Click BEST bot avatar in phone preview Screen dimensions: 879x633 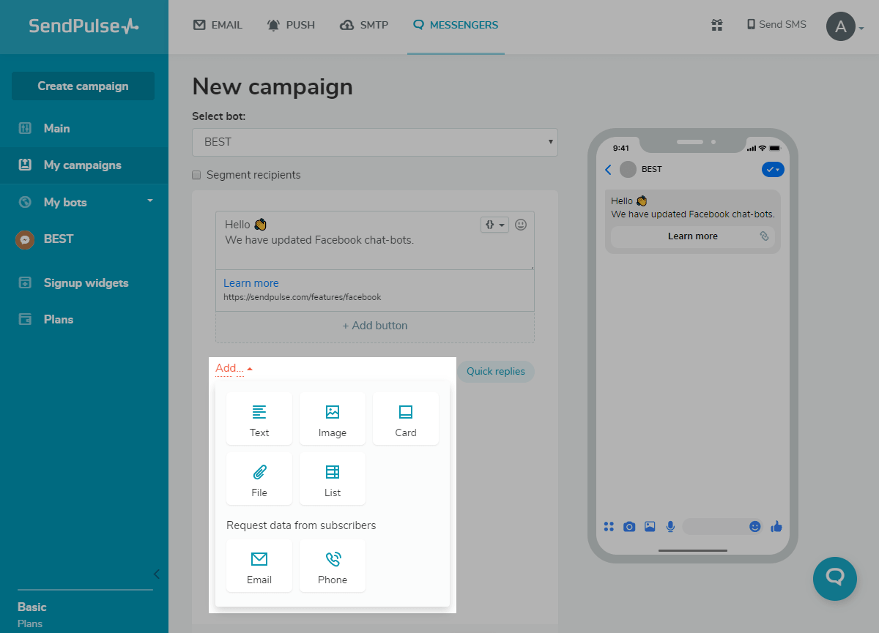point(628,170)
